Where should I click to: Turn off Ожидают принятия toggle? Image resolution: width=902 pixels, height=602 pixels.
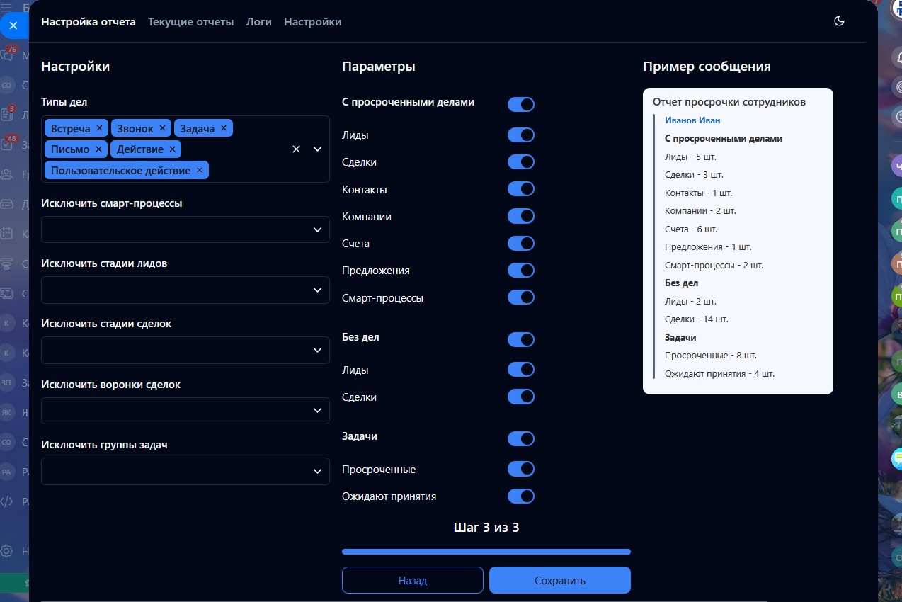click(520, 496)
